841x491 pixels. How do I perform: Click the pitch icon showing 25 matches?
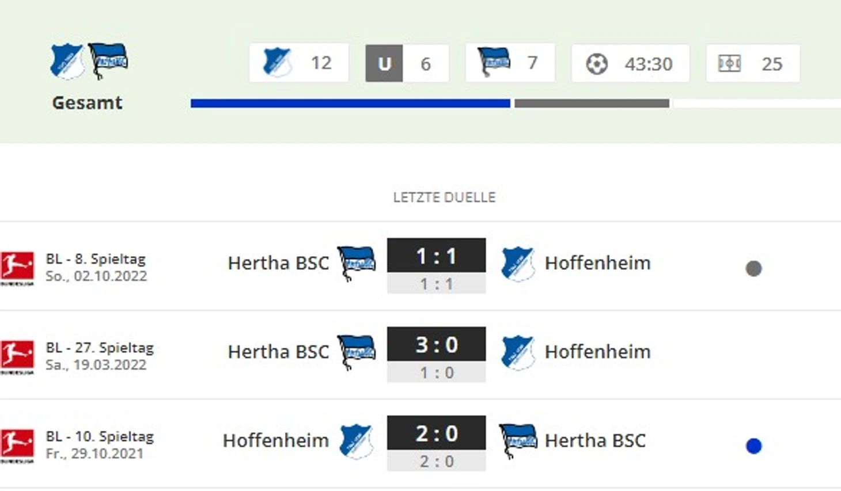pyautogui.click(x=729, y=63)
